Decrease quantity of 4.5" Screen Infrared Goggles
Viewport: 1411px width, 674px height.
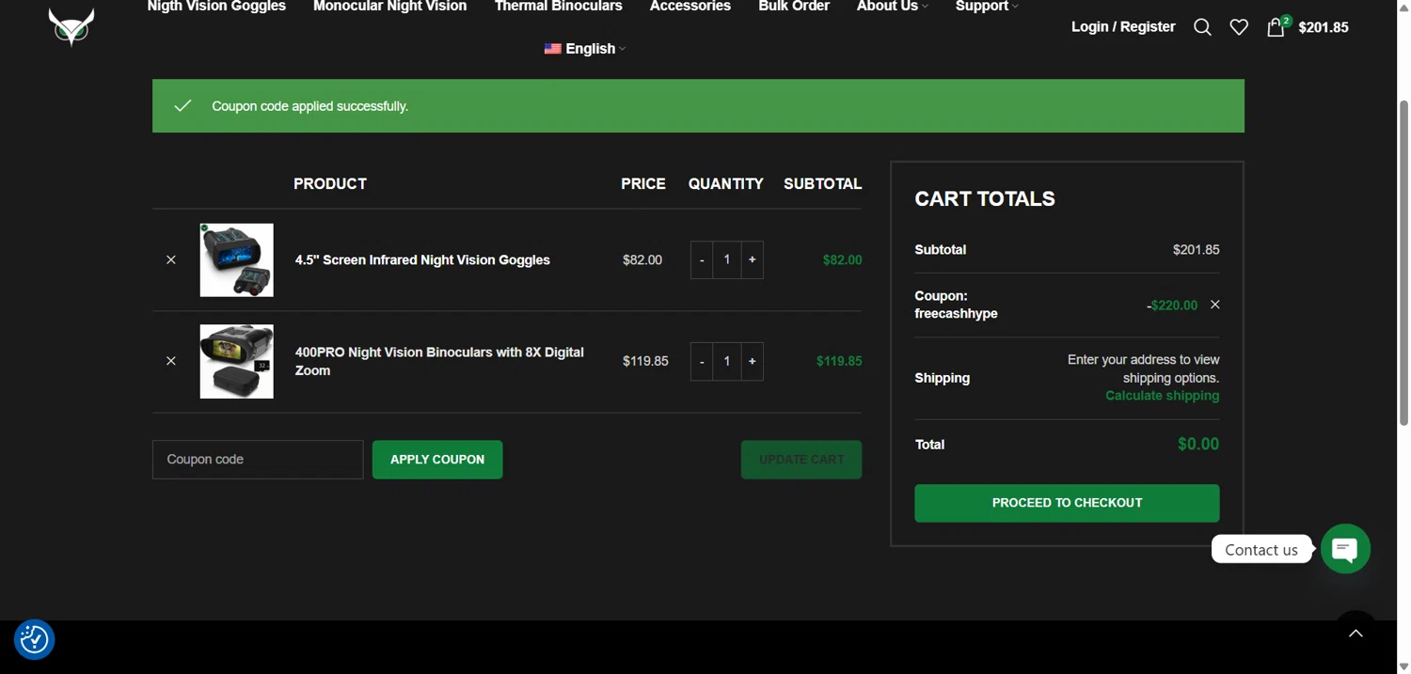point(702,259)
